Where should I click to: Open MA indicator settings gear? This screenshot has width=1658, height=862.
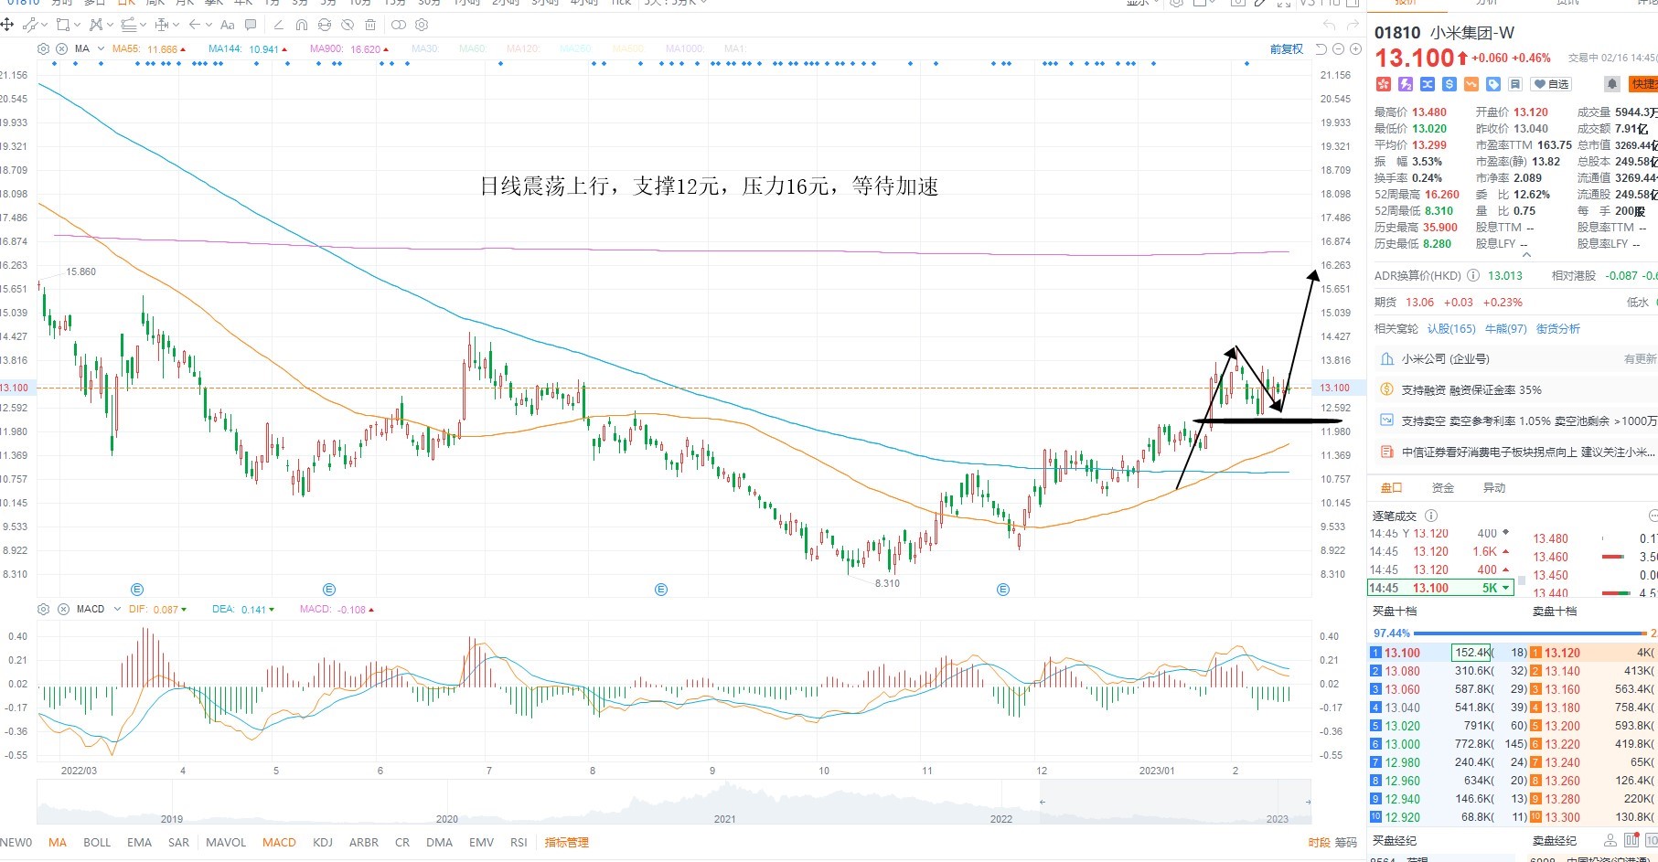coord(43,48)
